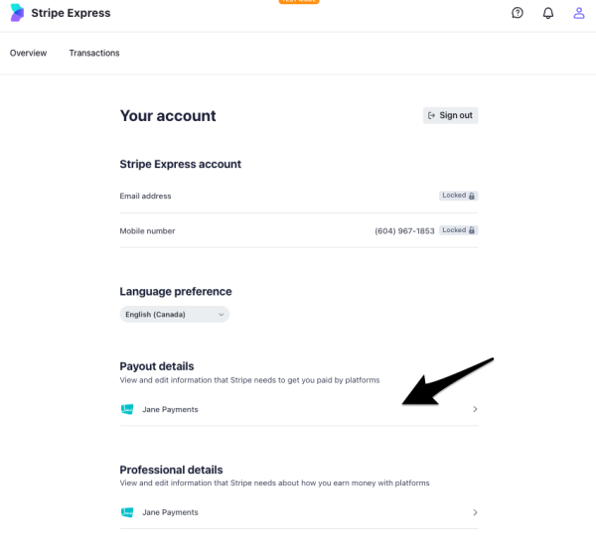
Task: Click the Stripe Express title text
Action: (71, 13)
